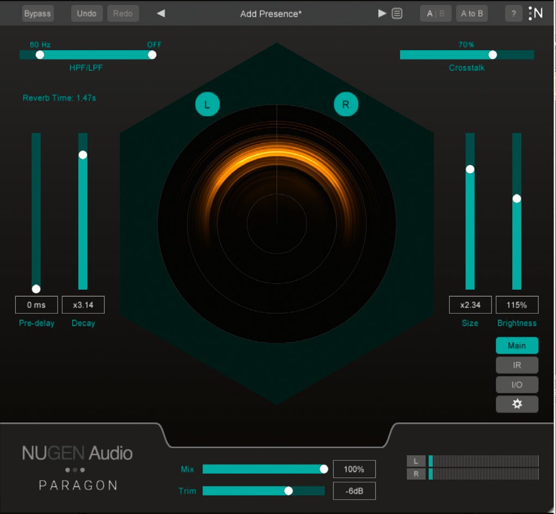Click the Brightness slider handle
Viewport: 556px width, 514px height.
pyautogui.click(x=517, y=199)
